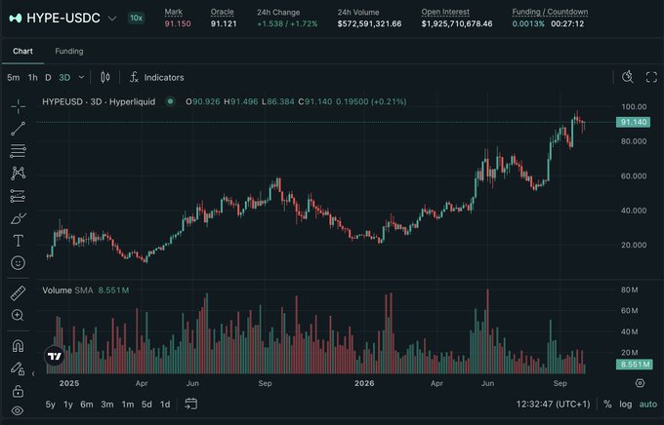The image size is (664, 425).
Task: Click the 91.140 current price label
Action: [633, 122]
